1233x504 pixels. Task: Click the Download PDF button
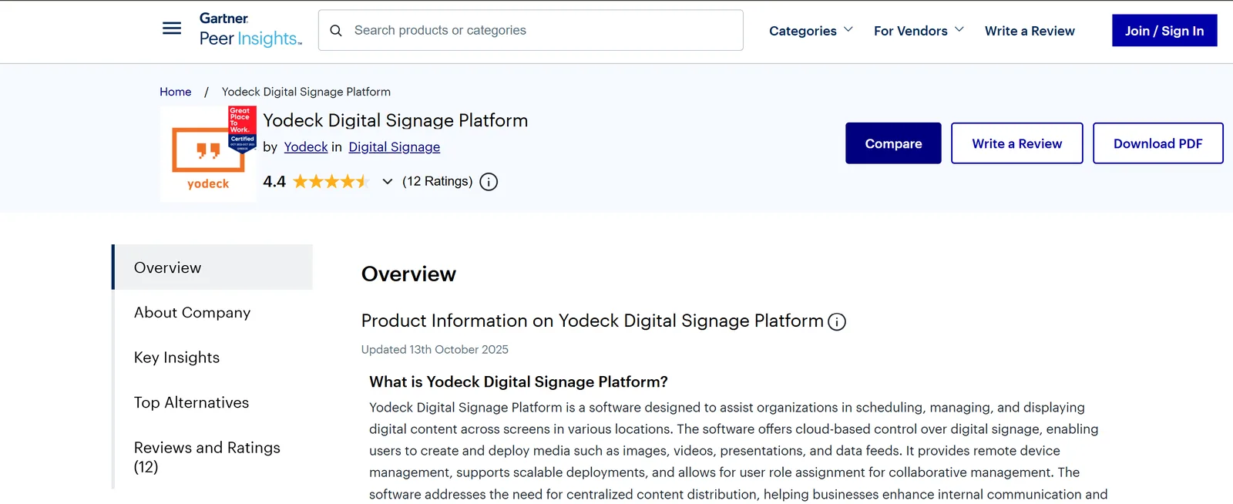[1158, 143]
